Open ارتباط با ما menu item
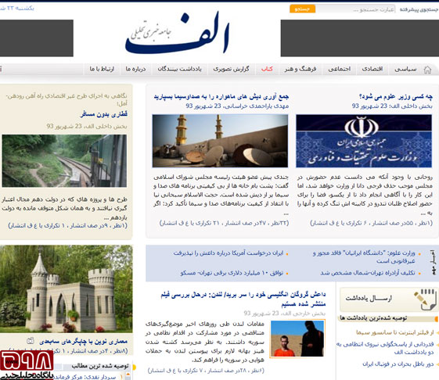Screen dimensions: 439x380 (102, 69)
